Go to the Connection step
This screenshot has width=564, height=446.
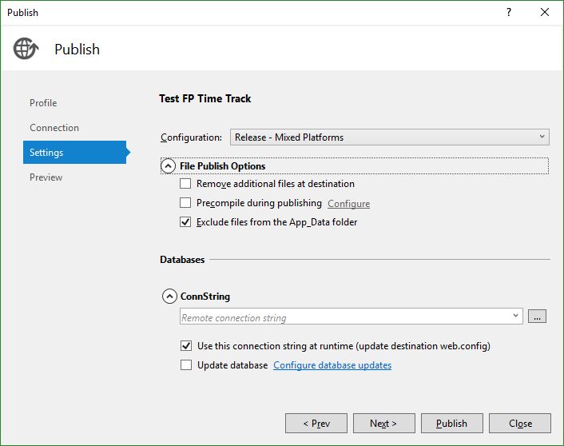(x=54, y=128)
